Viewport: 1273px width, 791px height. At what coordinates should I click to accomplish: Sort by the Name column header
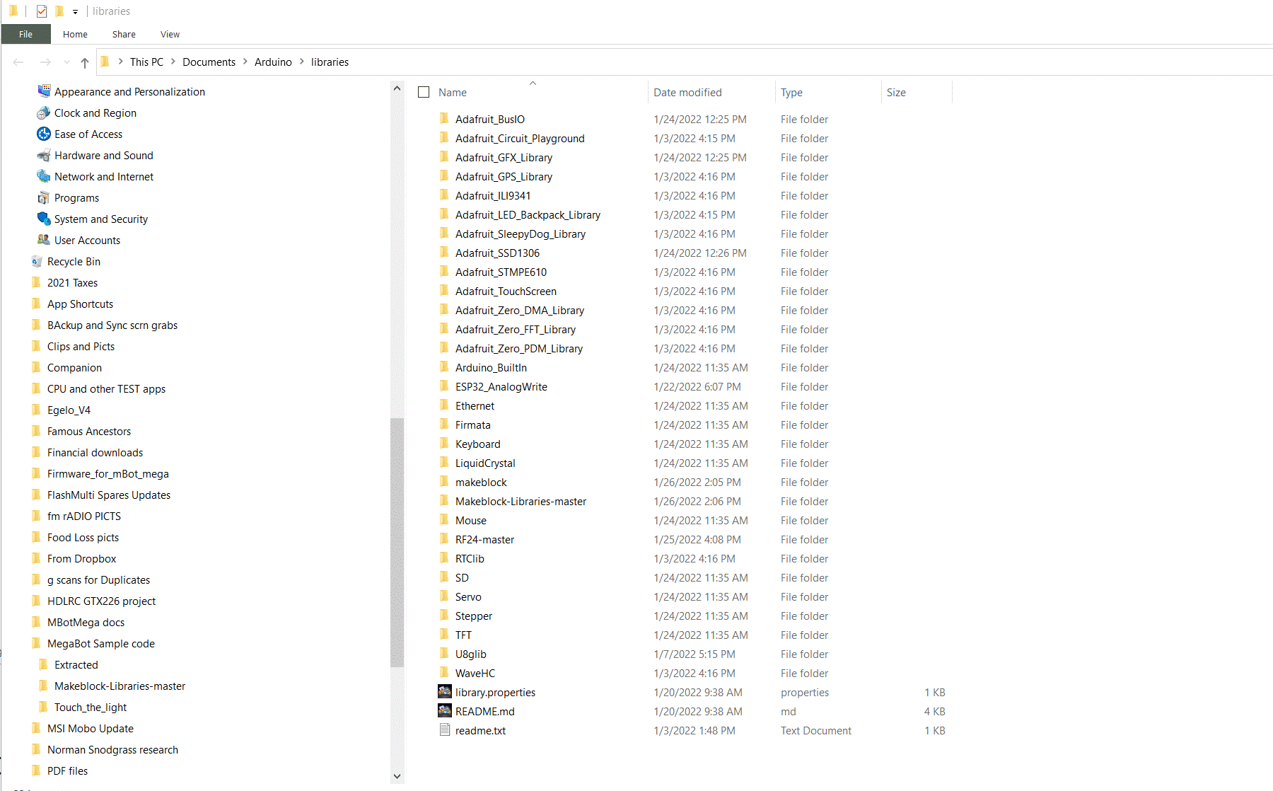pos(453,93)
